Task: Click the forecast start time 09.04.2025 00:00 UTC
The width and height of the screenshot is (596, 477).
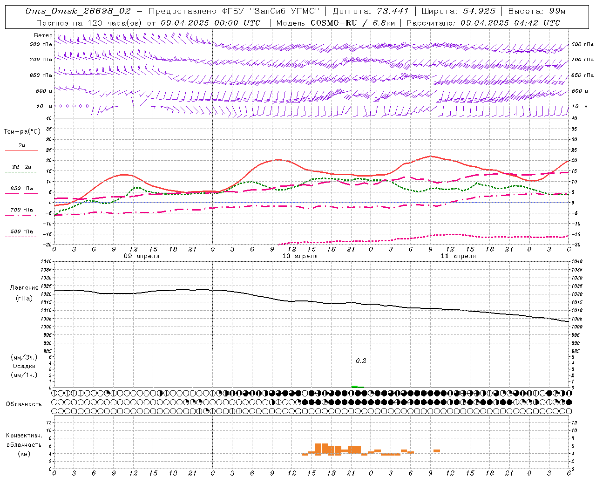Action: pos(210,23)
